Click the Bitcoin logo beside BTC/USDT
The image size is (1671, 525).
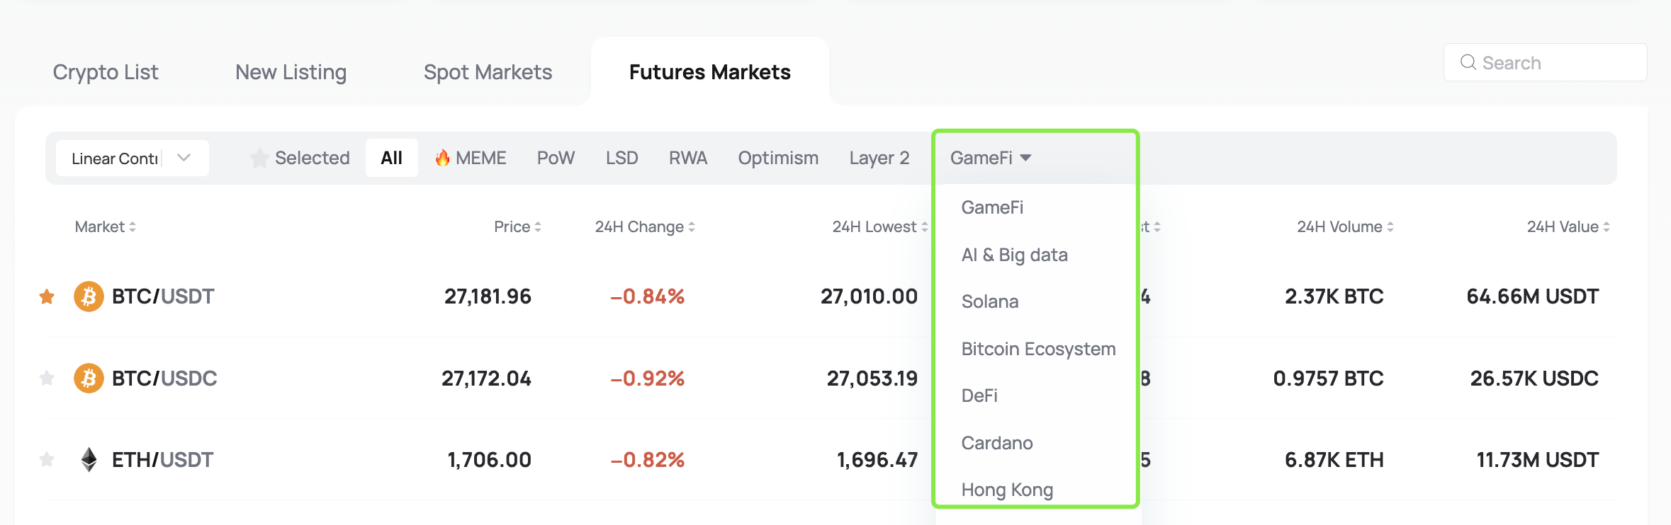pos(89,296)
